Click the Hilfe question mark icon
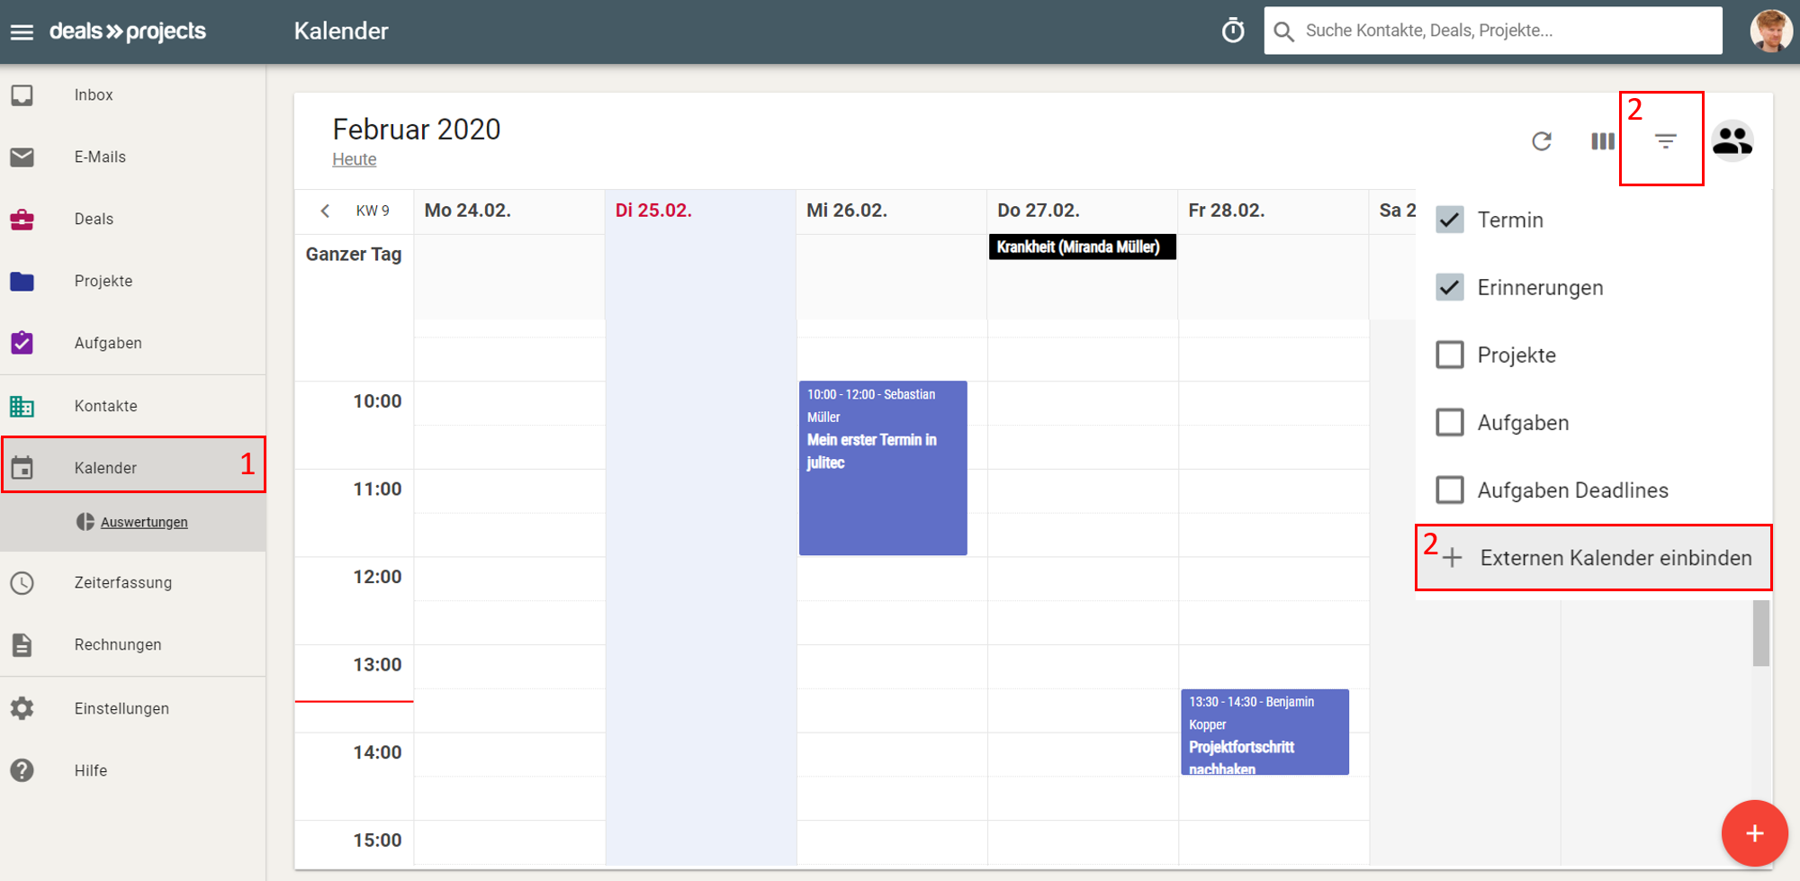Viewport: 1800px width, 881px height. [22, 770]
